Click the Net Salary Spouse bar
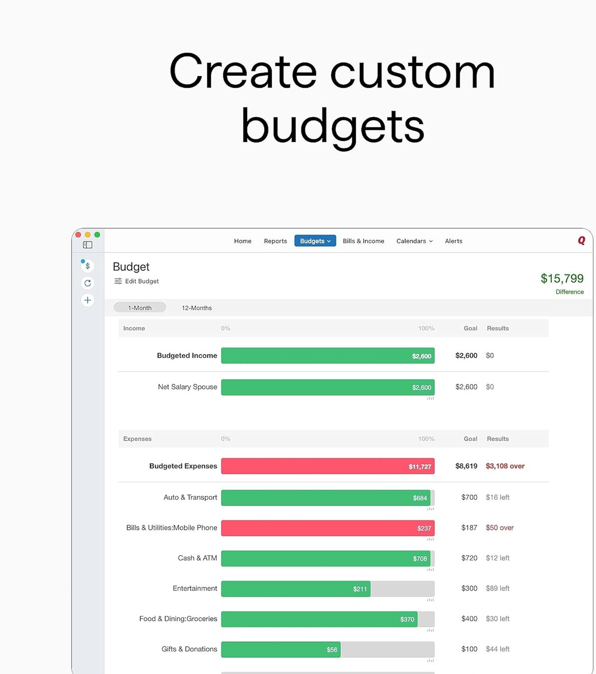 328,387
